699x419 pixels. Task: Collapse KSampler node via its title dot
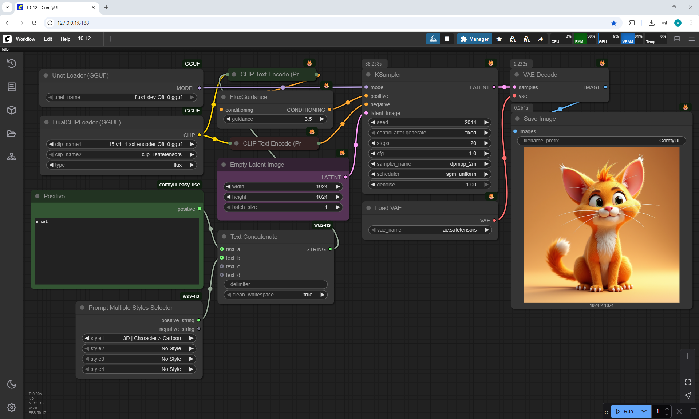tap(368, 75)
